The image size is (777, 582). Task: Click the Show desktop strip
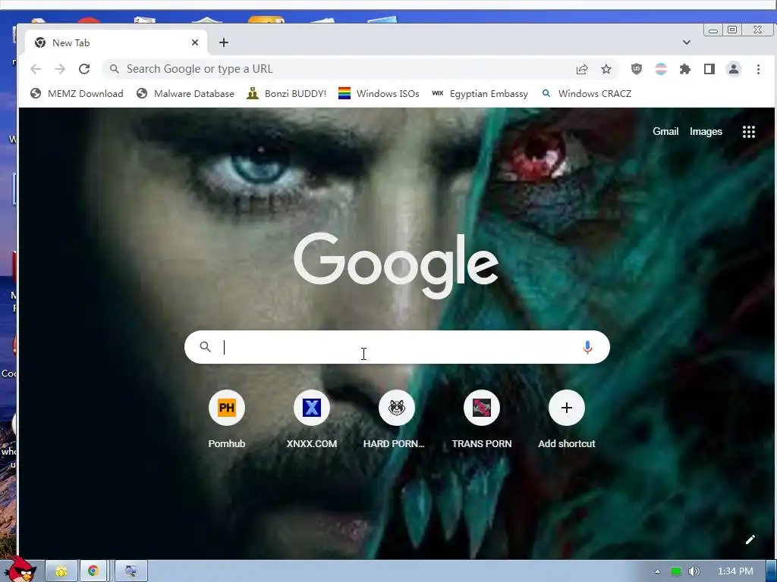tap(772, 571)
